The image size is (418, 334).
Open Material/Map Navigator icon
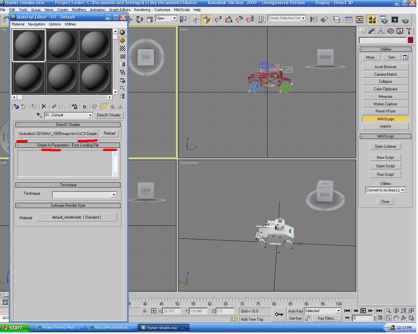click(x=122, y=96)
